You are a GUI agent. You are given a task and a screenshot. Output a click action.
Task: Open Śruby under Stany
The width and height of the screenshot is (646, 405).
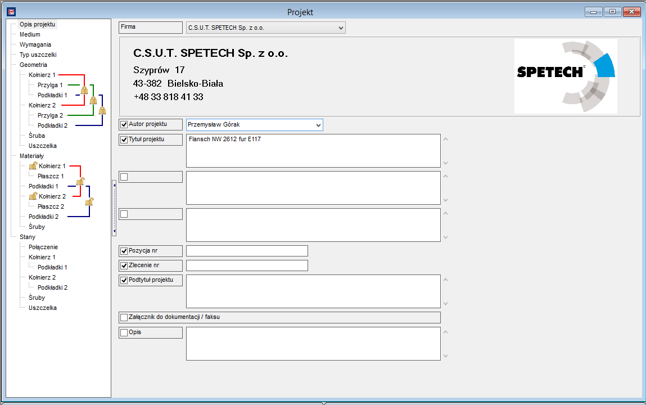37,298
